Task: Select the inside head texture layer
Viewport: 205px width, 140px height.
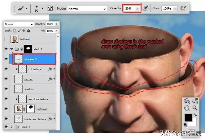Action: (33, 119)
